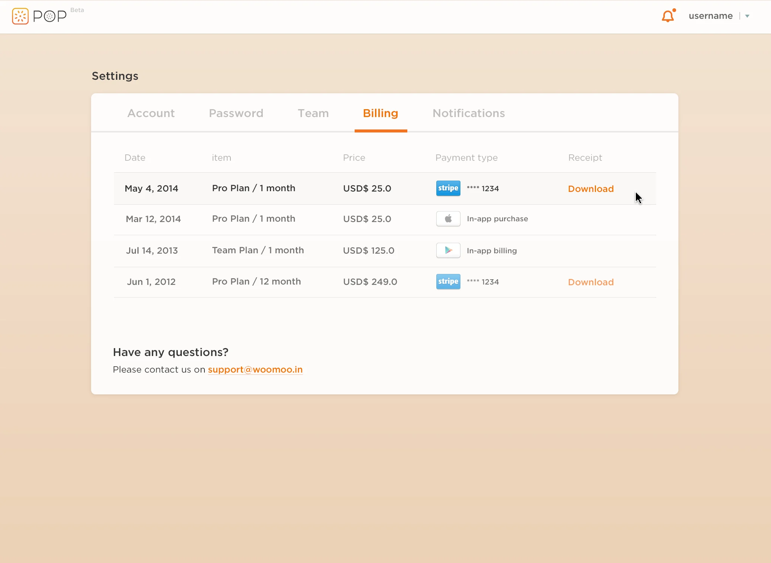Click the Beta label near logo

pyautogui.click(x=77, y=10)
